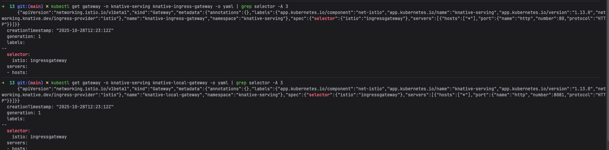Image resolution: width=609 pixels, height=150 pixels.
Task: Click the second git:(main) branch indicator
Action: tap(30, 83)
